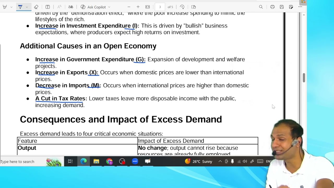Click the microphone tray icon
The height and width of the screenshot is (188, 334).
(232, 162)
